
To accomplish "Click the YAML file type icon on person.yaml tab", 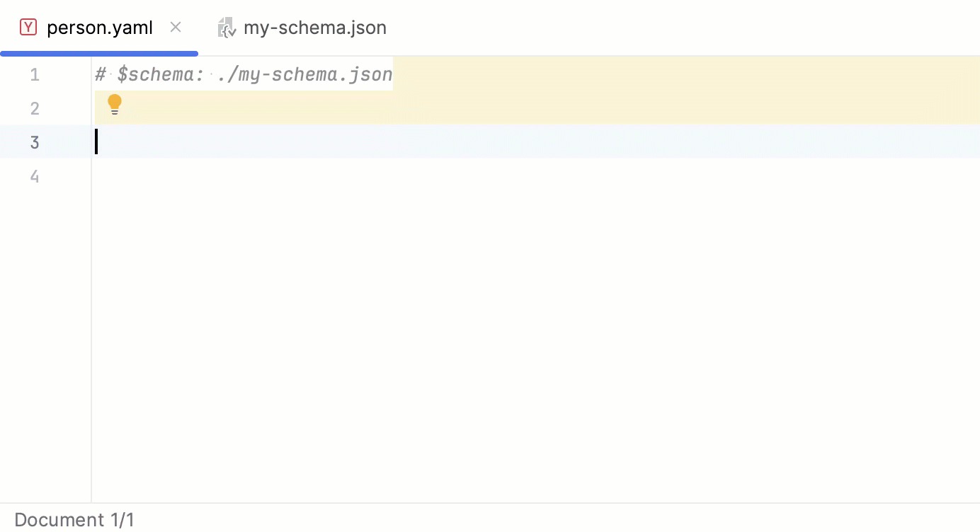I will (28, 27).
